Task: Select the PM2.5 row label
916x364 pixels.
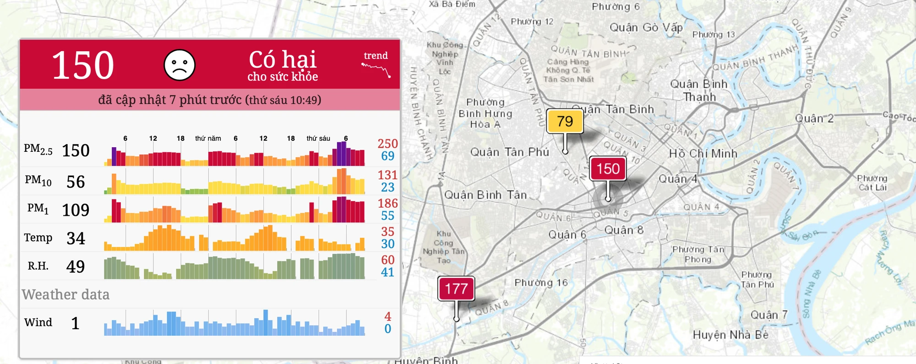Action: 38,150
